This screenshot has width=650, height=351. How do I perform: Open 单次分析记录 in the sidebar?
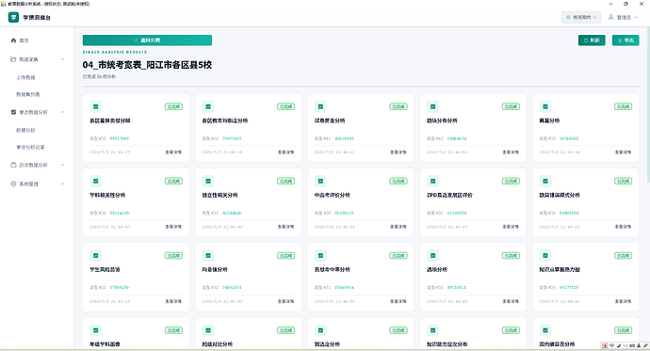pyautogui.click(x=30, y=147)
